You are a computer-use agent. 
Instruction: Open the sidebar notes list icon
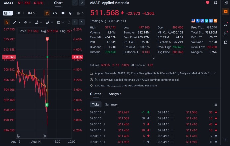click(226, 33)
